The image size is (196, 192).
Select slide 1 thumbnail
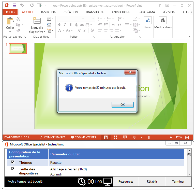click(18, 49)
